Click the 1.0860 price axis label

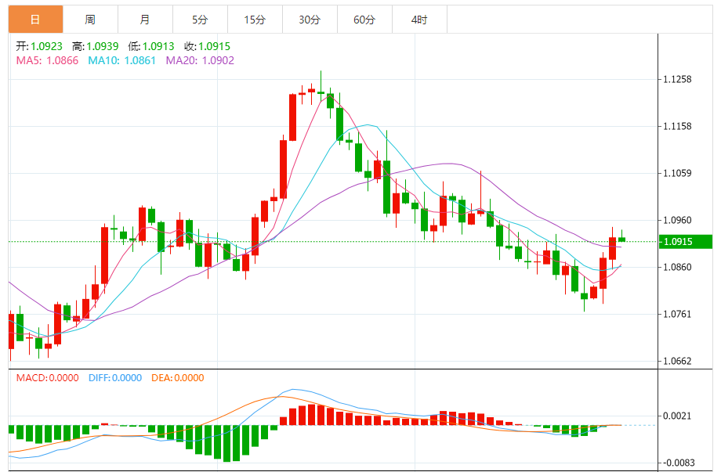coord(677,267)
